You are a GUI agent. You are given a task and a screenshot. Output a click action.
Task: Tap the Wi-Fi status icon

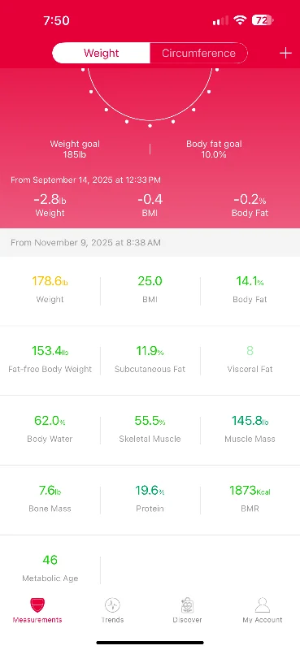(239, 19)
